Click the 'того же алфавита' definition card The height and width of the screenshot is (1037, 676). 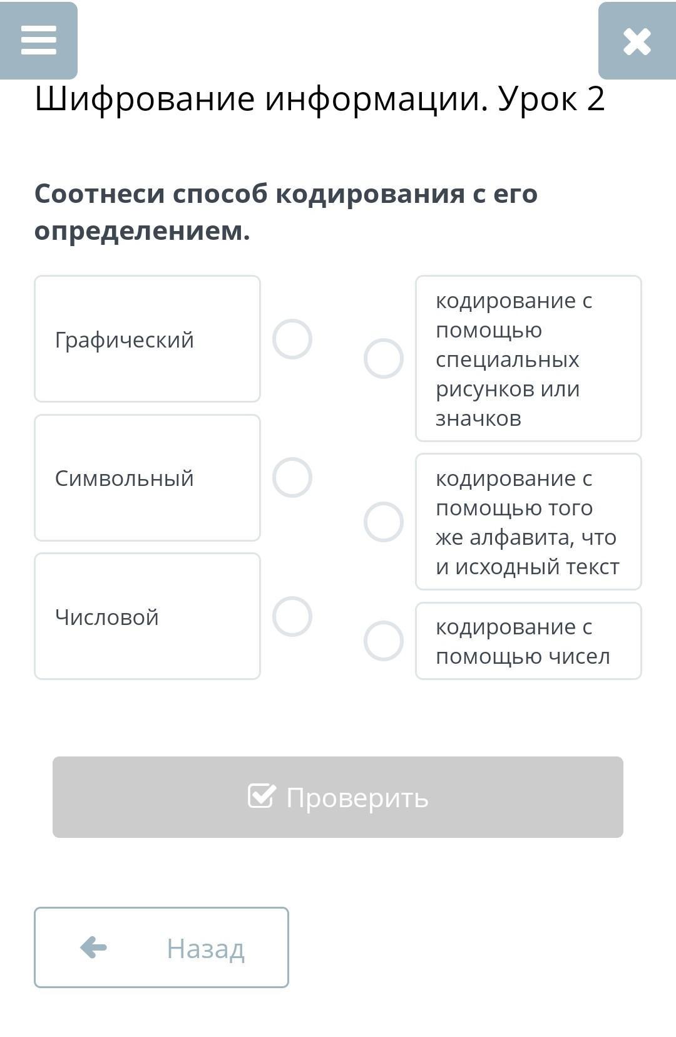click(x=528, y=522)
